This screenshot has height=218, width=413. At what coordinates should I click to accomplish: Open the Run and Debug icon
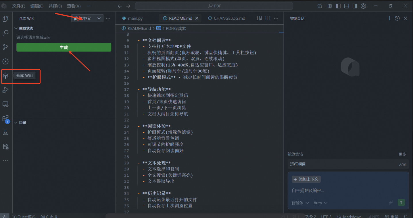pos(5,90)
